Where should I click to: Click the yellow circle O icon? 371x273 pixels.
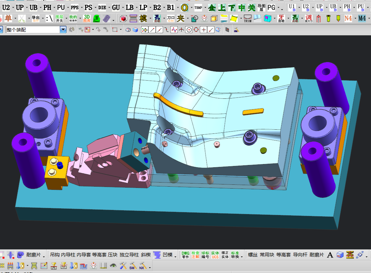pos(184,8)
